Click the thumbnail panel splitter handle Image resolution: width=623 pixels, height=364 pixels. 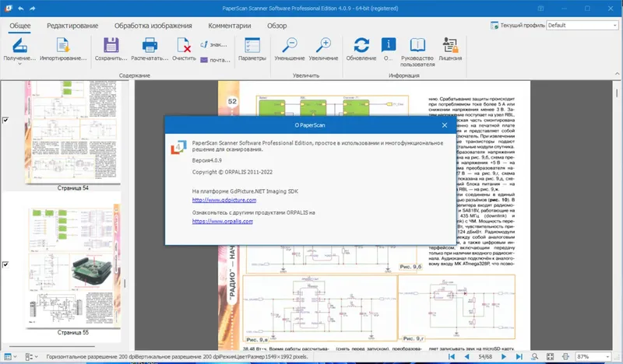coord(125,283)
